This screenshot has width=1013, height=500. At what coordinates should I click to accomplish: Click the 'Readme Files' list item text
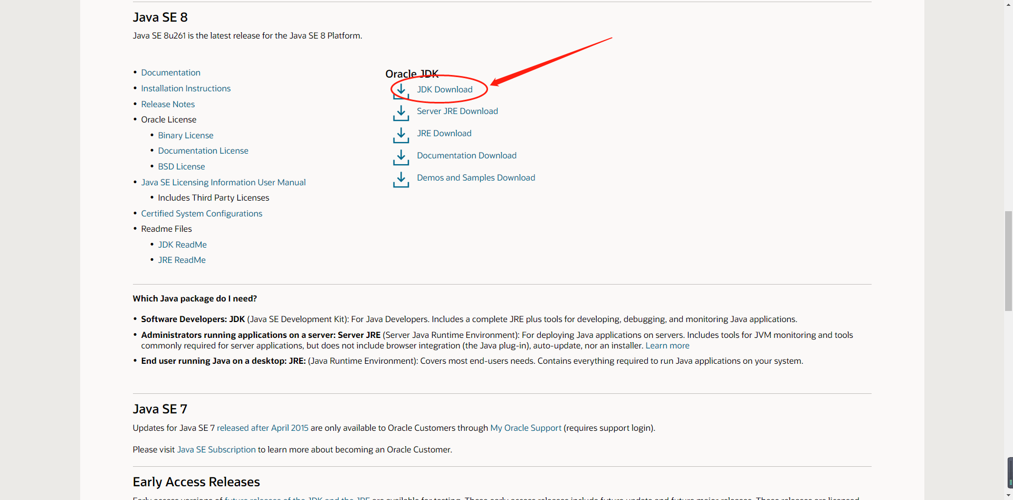click(x=167, y=229)
